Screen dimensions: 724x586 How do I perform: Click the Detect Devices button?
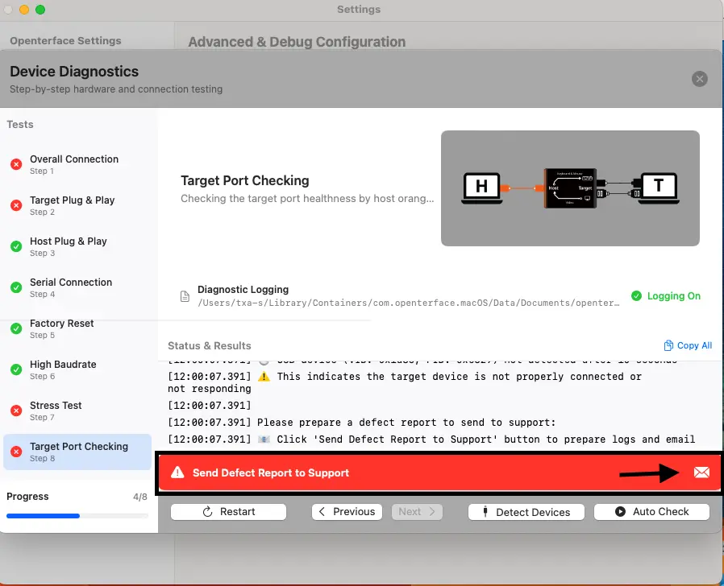[526, 512]
